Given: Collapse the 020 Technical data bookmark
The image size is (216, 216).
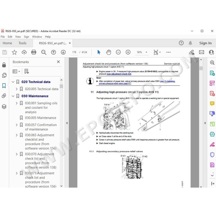Looking at the screenshot, I should point(13,82).
